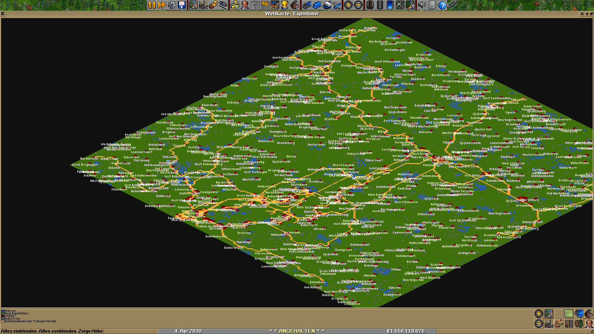
Task: Open the ship list icon
Action: point(327,5)
